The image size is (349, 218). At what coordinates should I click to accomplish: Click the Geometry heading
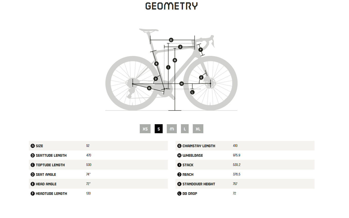172,6
